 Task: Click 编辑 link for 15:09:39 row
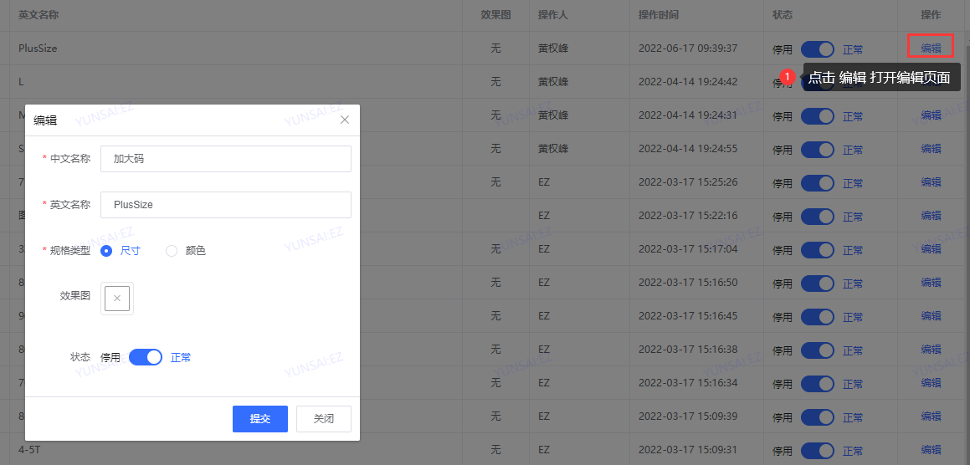[x=931, y=416]
